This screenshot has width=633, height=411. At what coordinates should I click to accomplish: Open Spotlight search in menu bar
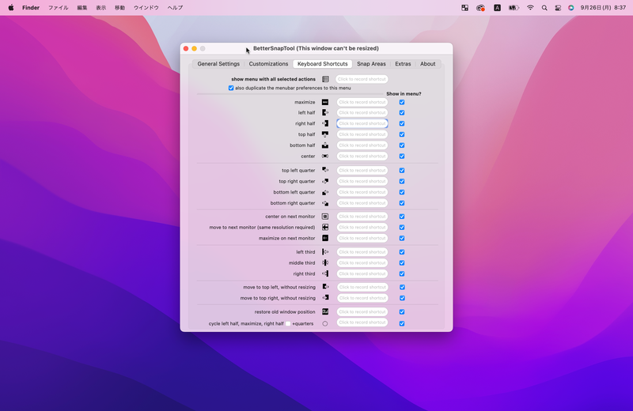point(544,8)
